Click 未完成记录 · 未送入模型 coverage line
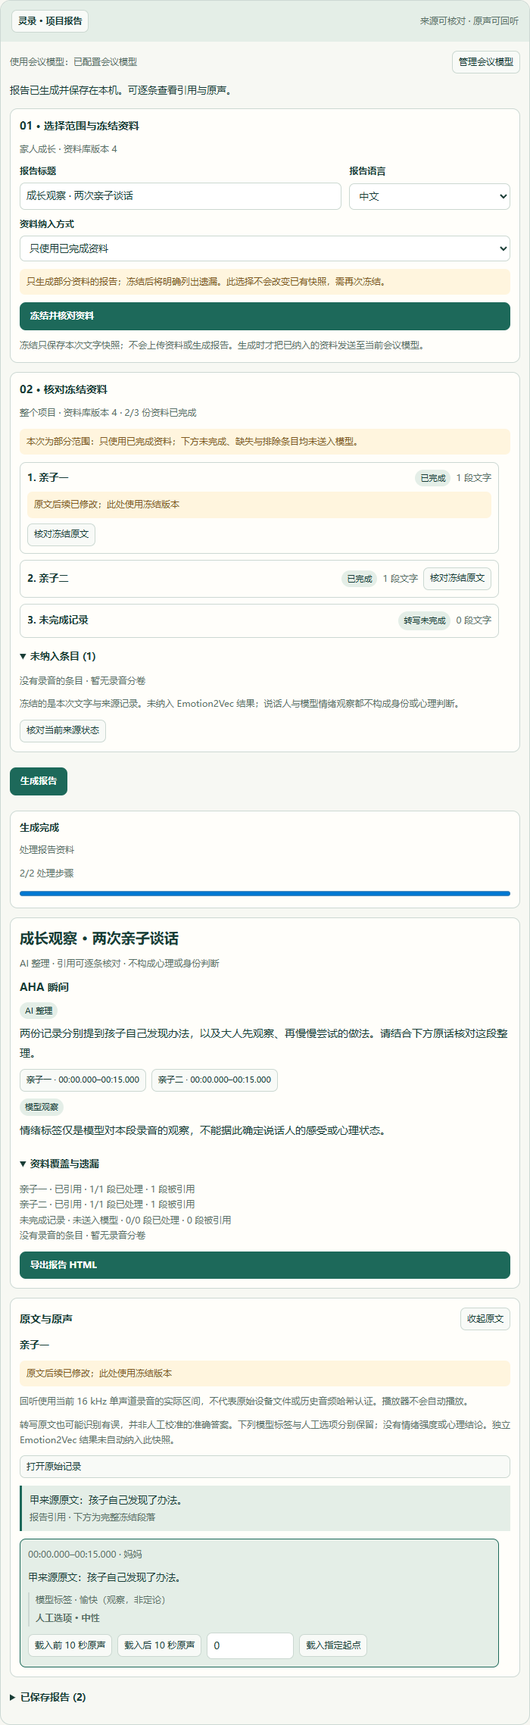The image size is (530, 1725). pos(125,1220)
